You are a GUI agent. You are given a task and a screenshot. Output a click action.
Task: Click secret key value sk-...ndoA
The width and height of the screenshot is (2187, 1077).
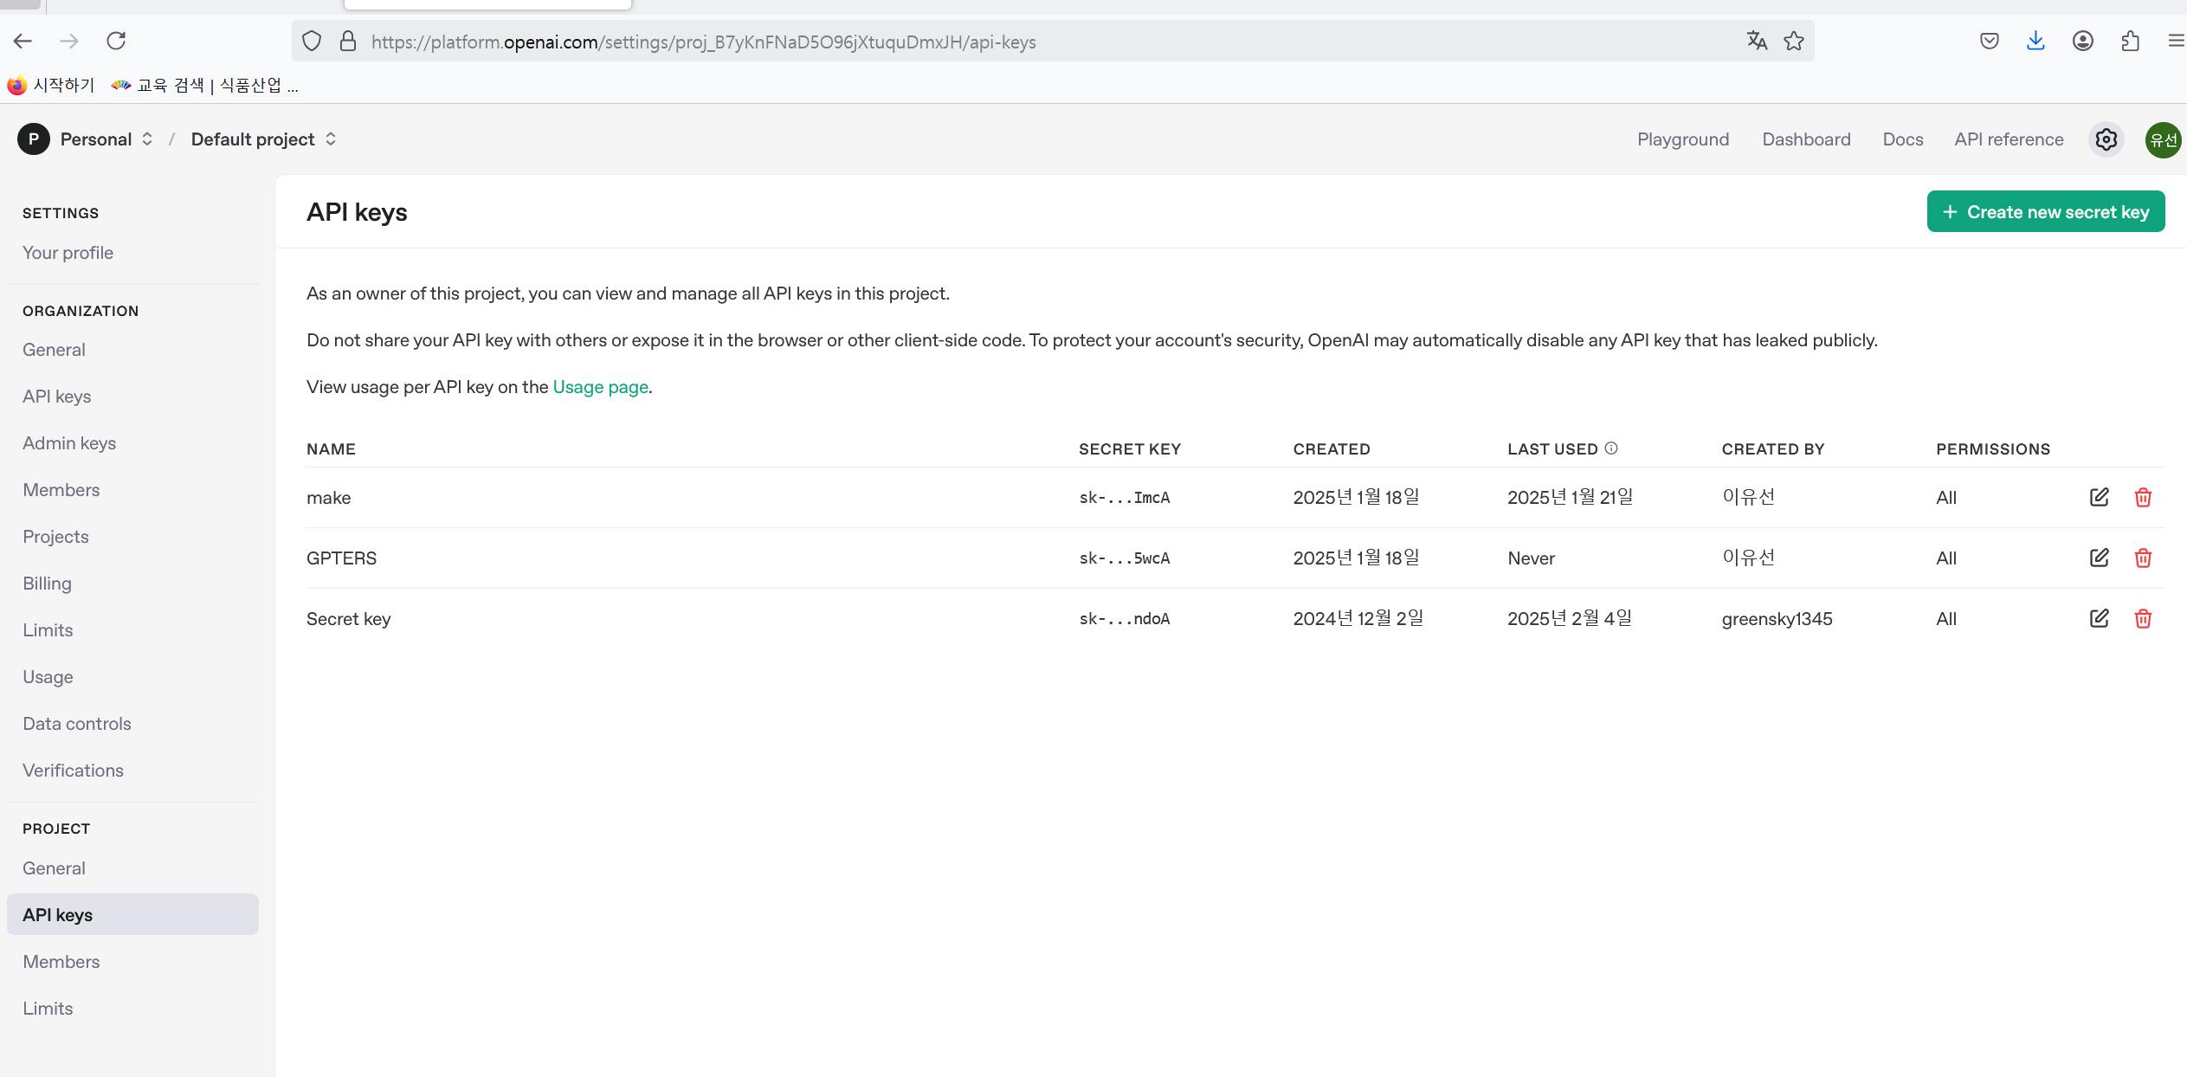1124,619
